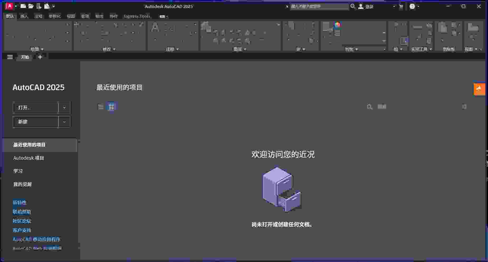This screenshot has height=262, width=488.
Task: Expand the 新建 button dropdown arrow
Action: pyautogui.click(x=64, y=122)
